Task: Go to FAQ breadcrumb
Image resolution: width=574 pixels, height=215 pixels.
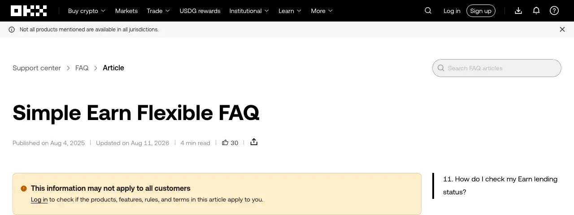Action: 82,68
